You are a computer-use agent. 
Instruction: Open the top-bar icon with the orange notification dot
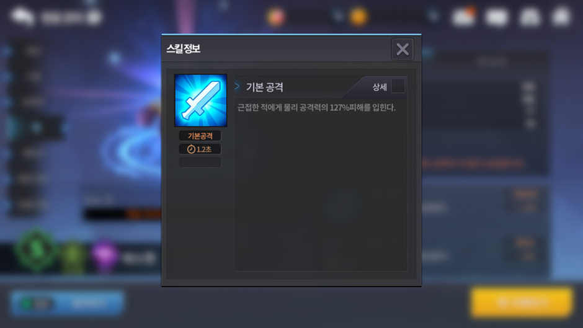tap(463, 17)
